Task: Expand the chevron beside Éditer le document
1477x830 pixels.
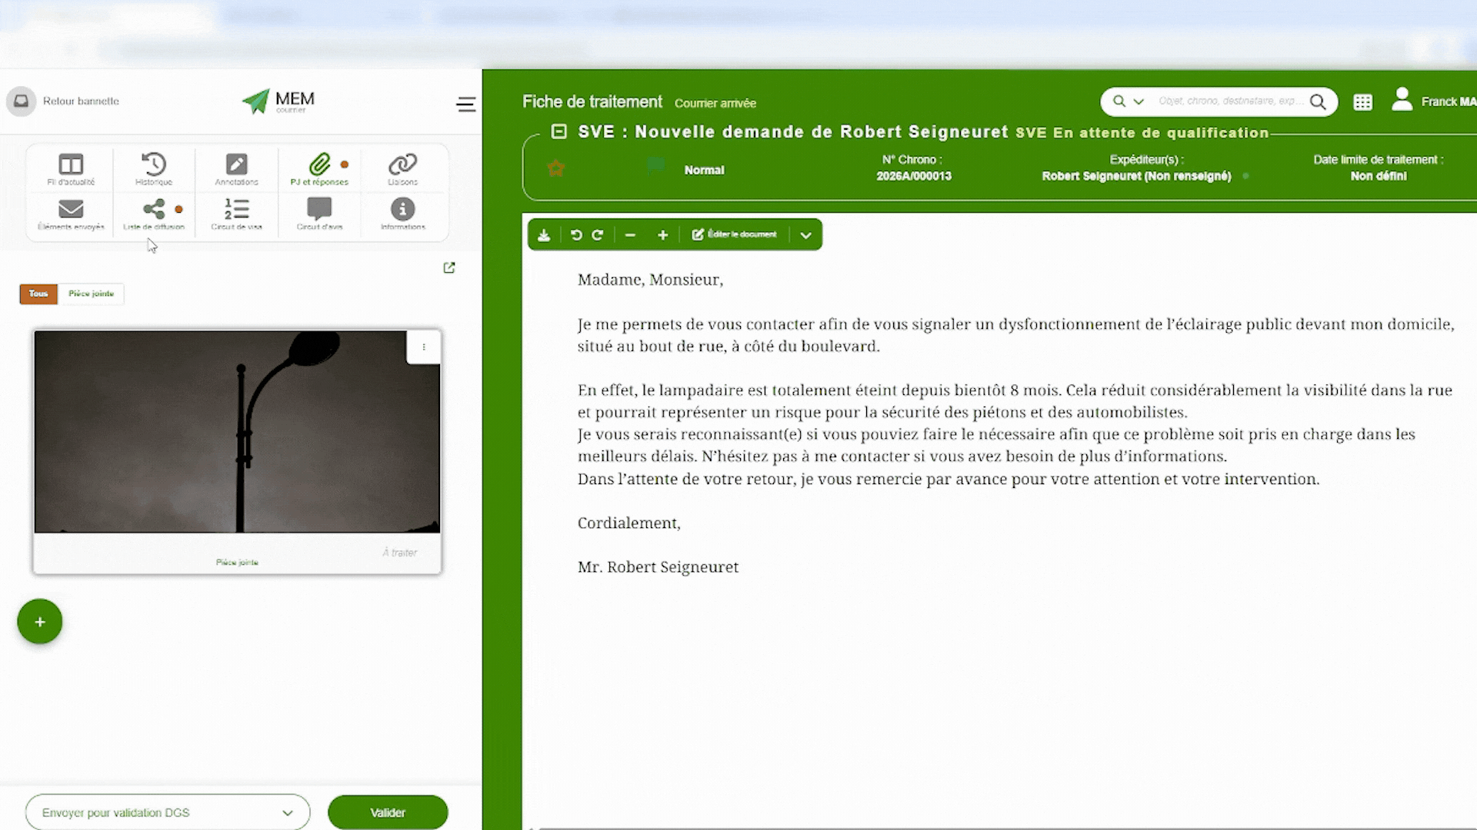Action: pos(805,235)
